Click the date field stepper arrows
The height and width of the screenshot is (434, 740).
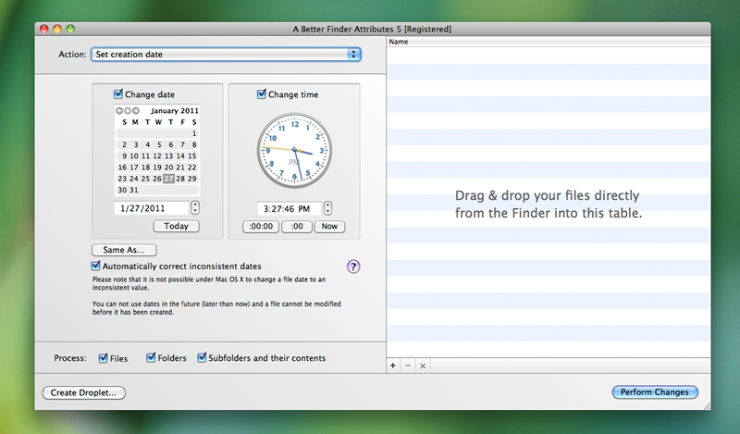[195, 208]
